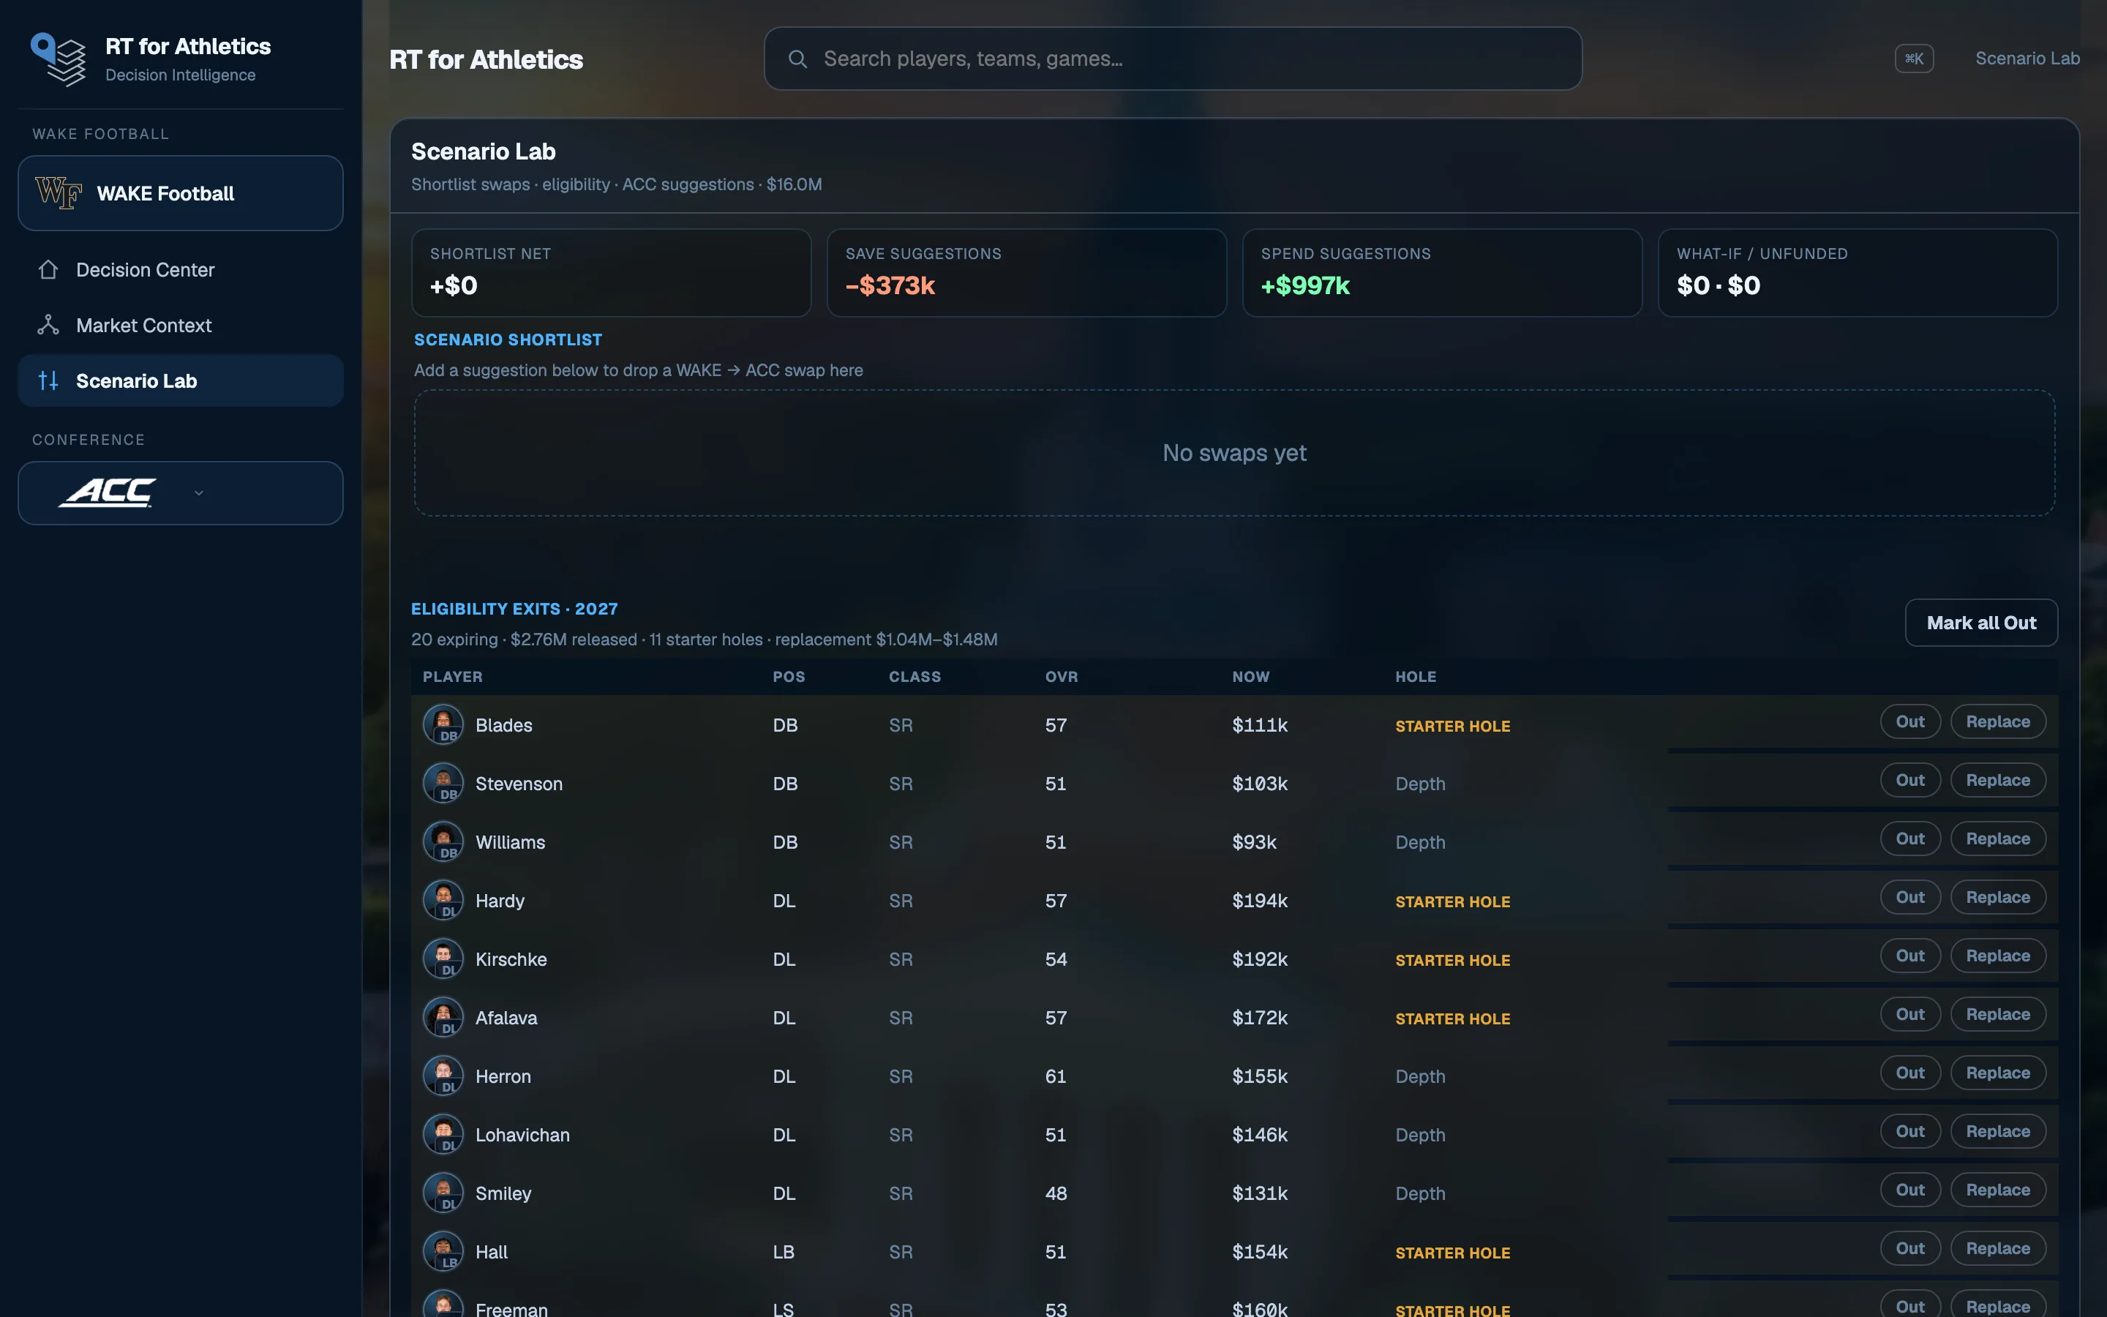Click the Shortlist Net summary card

(611, 273)
